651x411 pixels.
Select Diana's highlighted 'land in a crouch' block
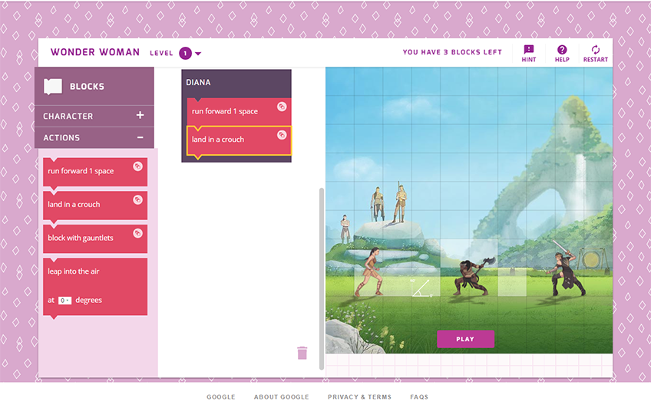click(239, 141)
